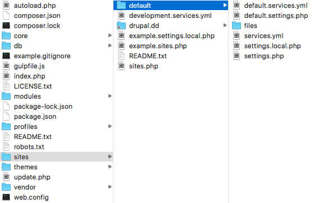Click the 'profiles' folder name
Image resolution: width=314 pixels, height=203 pixels.
(26, 127)
